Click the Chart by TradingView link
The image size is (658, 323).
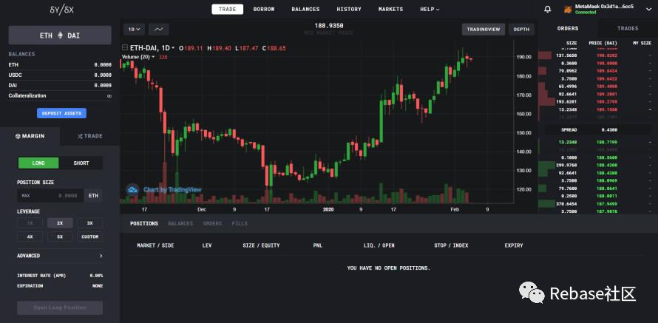click(172, 190)
